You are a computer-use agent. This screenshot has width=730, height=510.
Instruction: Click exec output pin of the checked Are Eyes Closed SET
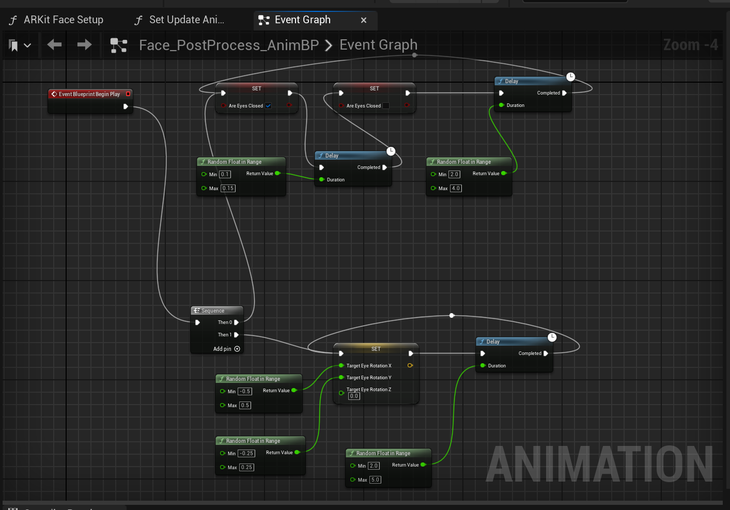pos(290,93)
